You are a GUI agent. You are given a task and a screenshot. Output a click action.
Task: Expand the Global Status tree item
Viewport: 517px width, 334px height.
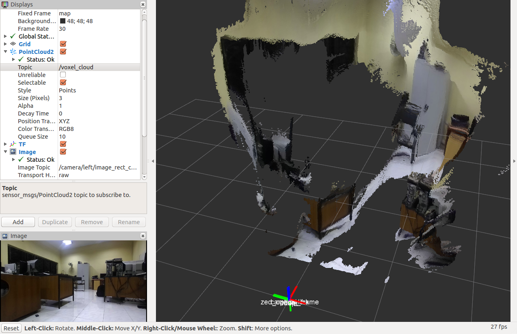coord(5,36)
